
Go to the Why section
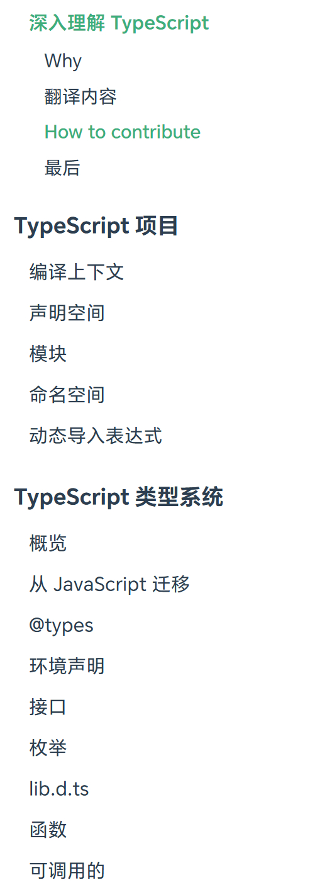63,61
